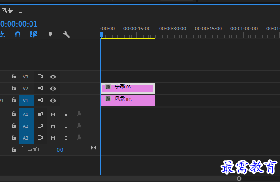Image resolution: width=280 pixels, height=182 pixels.
Task: Click the timeline zoom scrollbar handle
Action: point(239,178)
